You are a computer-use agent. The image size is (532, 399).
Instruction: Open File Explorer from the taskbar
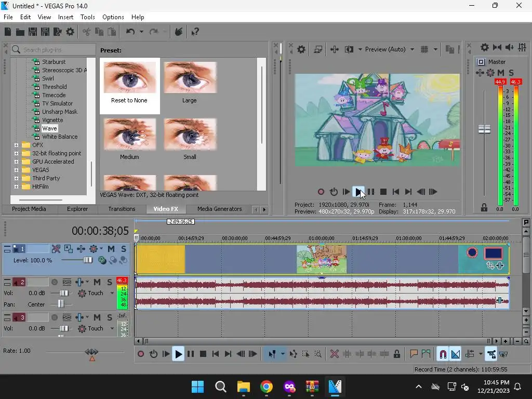click(243, 387)
